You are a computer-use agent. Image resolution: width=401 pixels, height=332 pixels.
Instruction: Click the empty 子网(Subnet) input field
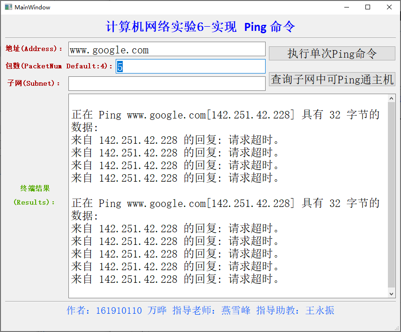click(x=167, y=83)
